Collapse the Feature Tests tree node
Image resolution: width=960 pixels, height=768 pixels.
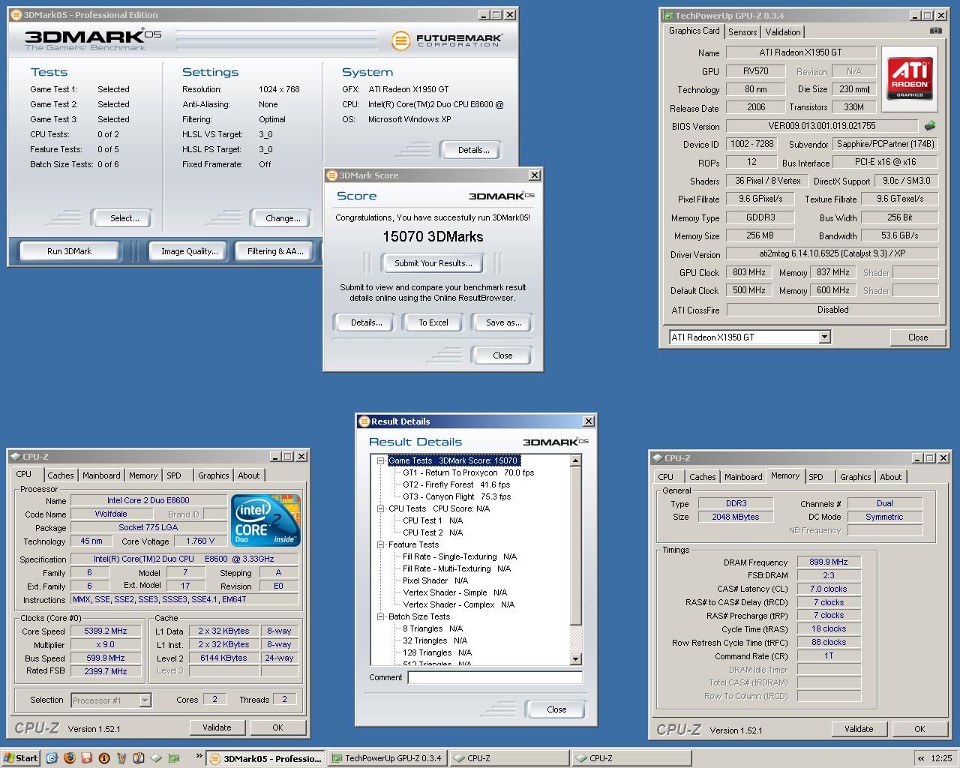pos(381,544)
